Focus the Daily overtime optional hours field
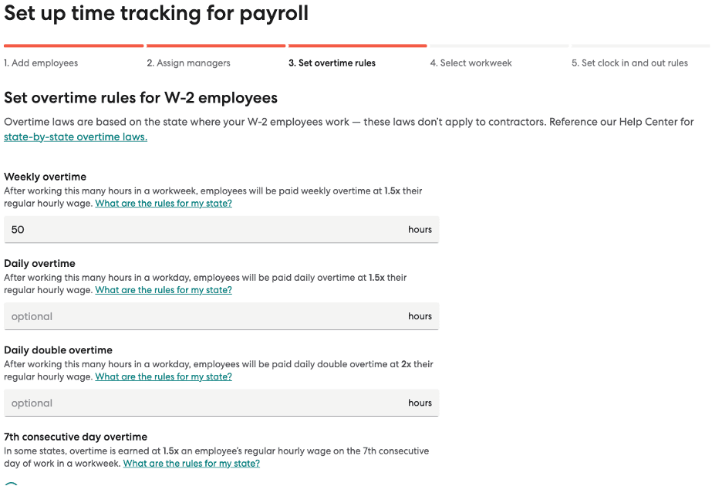Viewport: 722px width, 486px height. [x=201, y=316]
